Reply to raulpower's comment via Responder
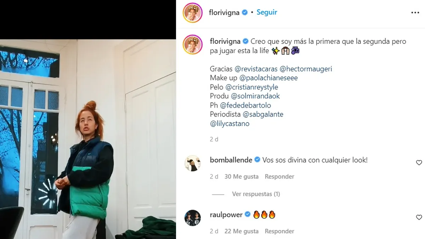 pos(279,231)
